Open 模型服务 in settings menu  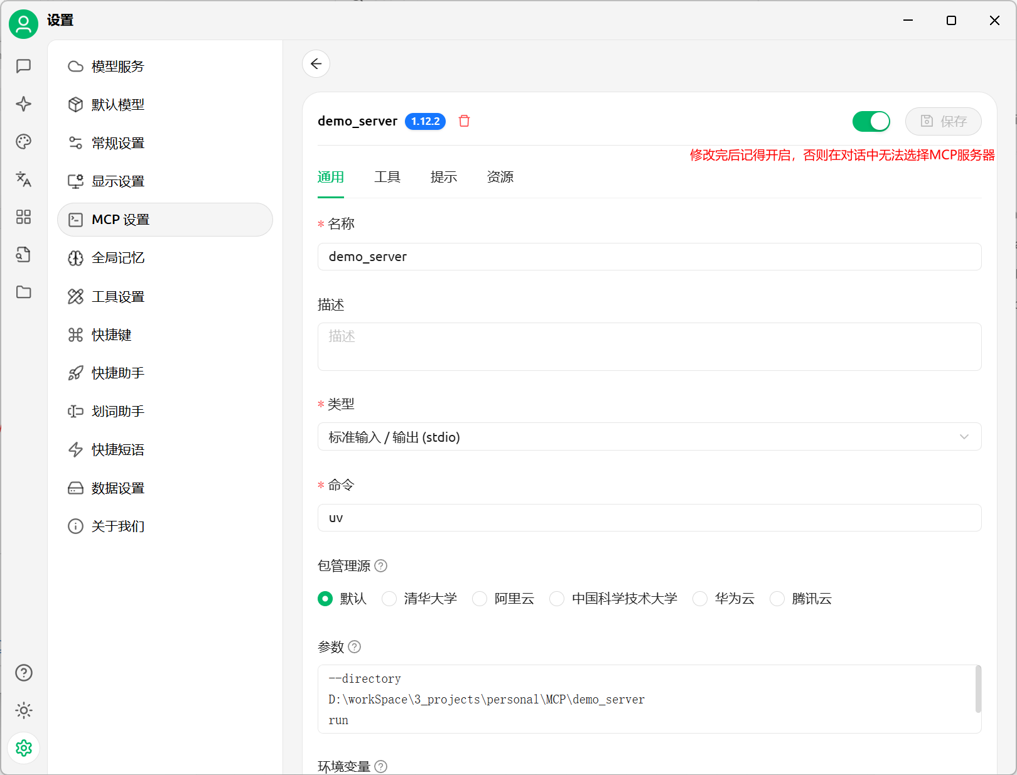[118, 67]
